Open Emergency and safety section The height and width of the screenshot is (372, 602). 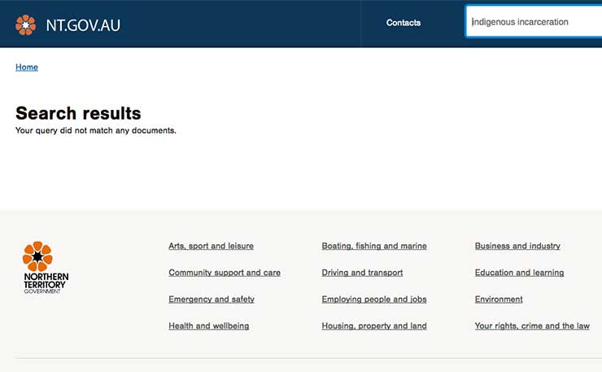212,299
